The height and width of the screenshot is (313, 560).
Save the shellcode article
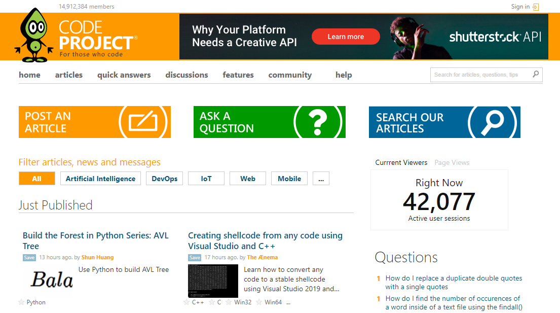pos(195,258)
